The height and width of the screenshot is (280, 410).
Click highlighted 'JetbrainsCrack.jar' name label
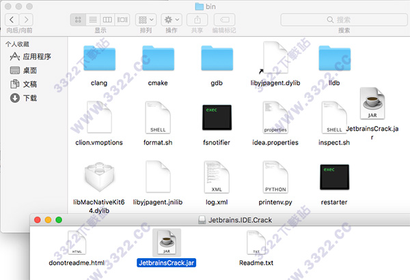click(167, 263)
